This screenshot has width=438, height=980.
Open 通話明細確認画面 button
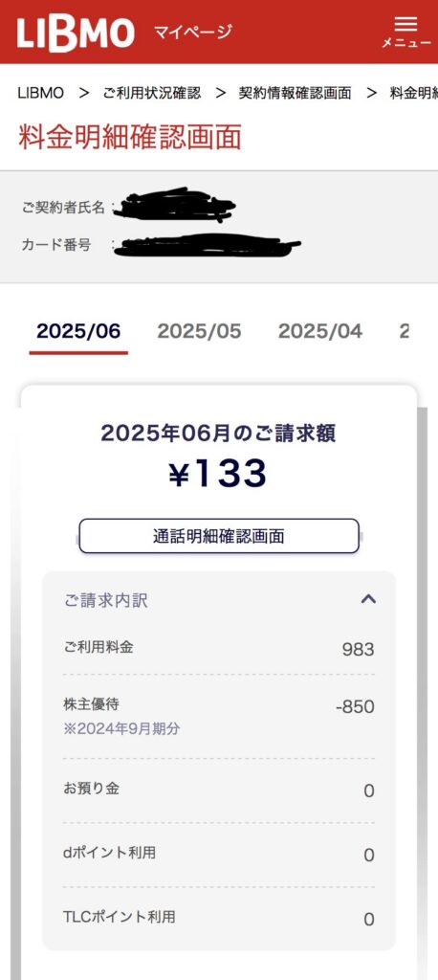(x=219, y=536)
